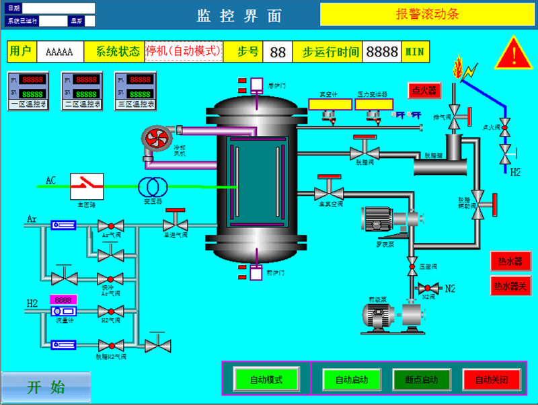Click the red warning triangle alarm icon
This screenshot has width=538, height=405.
click(x=513, y=54)
